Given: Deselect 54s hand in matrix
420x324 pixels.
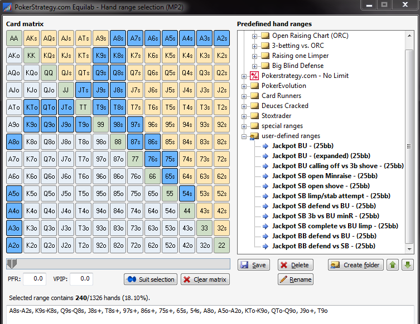Looking at the screenshot, I should (187, 194).
